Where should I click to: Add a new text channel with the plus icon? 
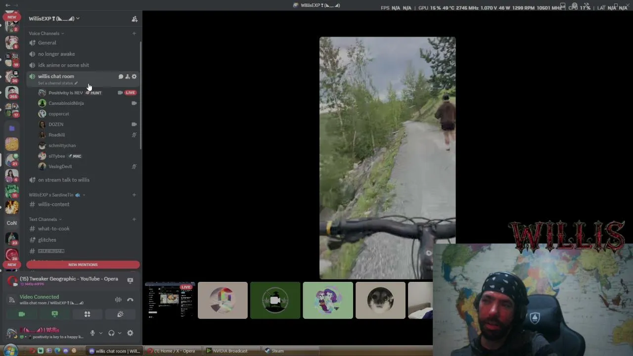coord(134,219)
